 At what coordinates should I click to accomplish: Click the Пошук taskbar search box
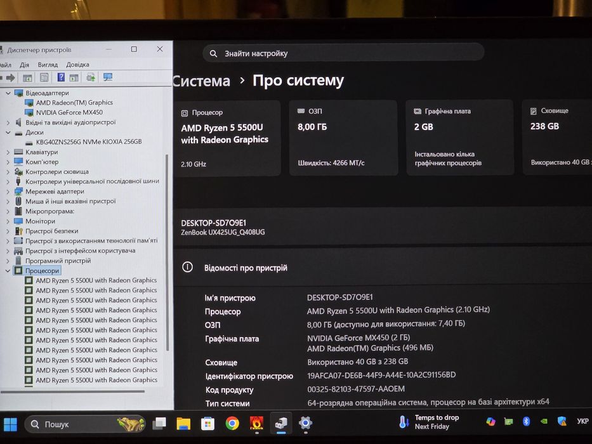(85, 424)
